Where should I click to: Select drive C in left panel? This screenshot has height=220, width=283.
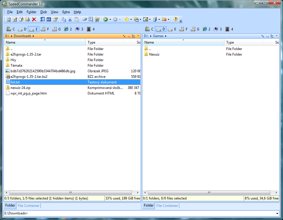tap(11, 29)
